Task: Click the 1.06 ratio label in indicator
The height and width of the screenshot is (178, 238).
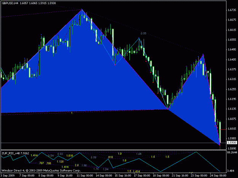Action: 139,154
